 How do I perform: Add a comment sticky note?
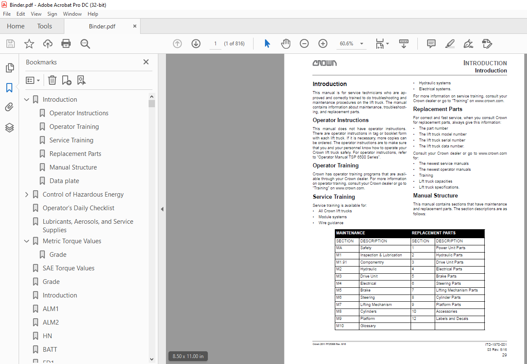[x=431, y=44]
